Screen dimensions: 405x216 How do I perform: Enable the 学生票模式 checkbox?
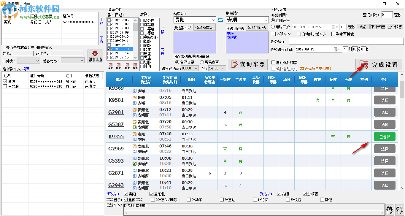(x=333, y=34)
